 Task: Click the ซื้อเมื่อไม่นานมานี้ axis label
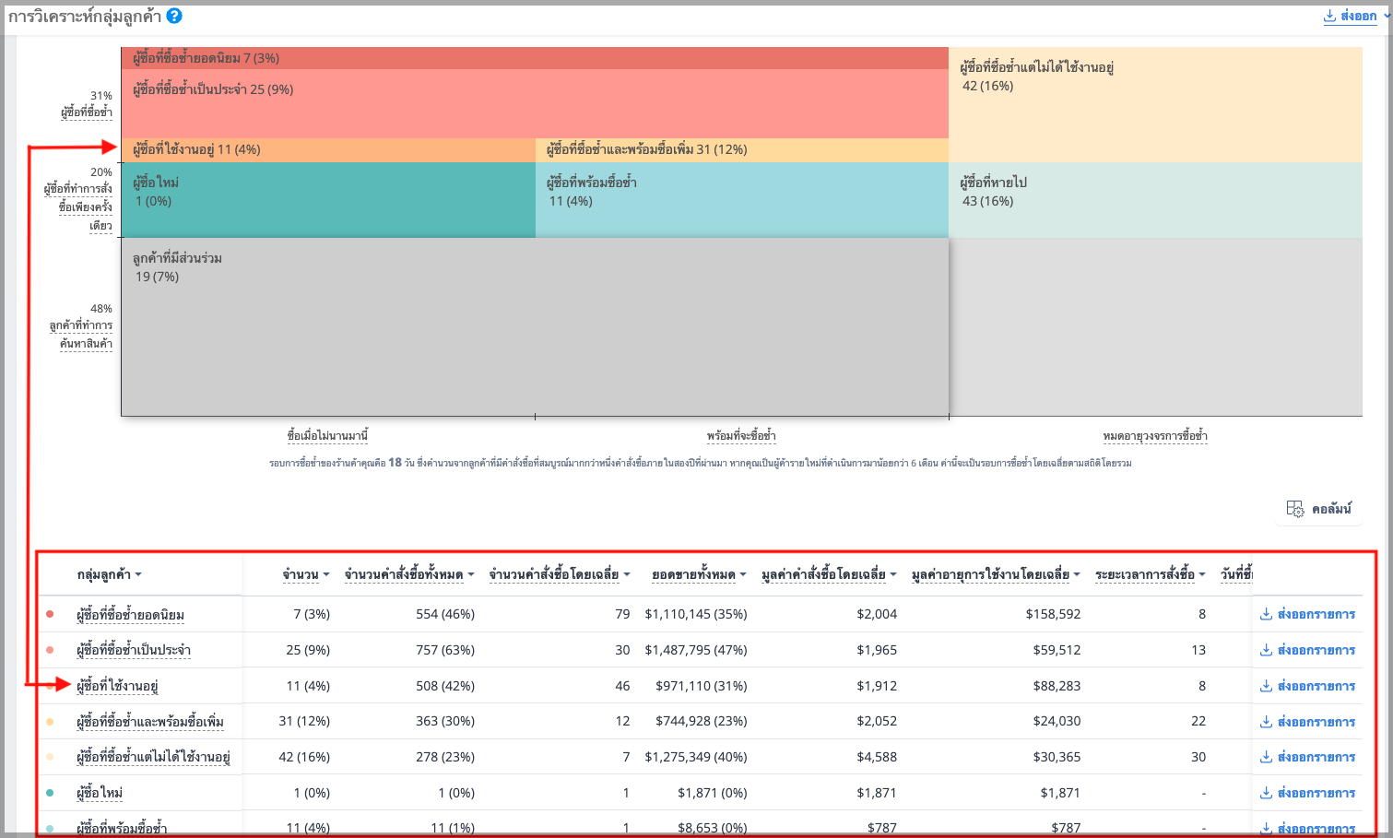click(x=327, y=435)
